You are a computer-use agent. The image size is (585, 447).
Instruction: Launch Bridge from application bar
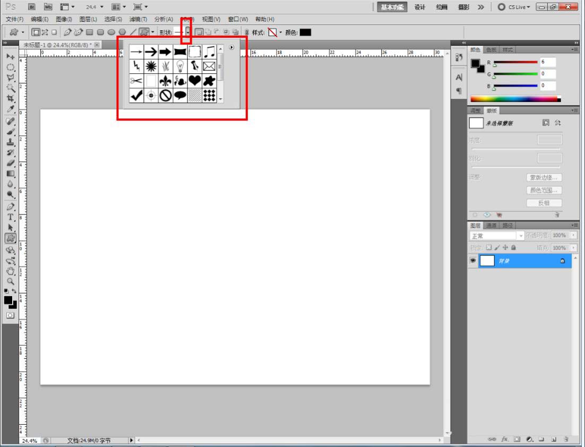[x=32, y=7]
